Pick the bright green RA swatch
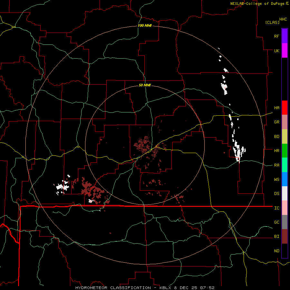290x290 pixels. pos(285,165)
